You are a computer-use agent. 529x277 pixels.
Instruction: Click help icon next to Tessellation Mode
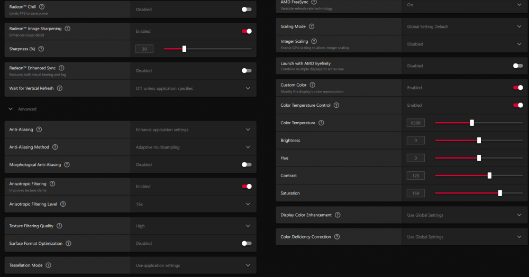49,265
